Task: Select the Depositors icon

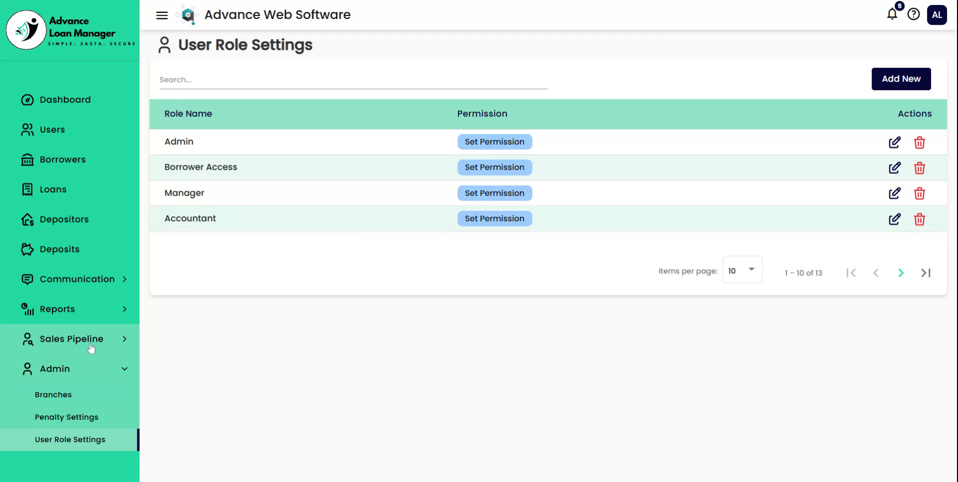Action: pyautogui.click(x=28, y=219)
